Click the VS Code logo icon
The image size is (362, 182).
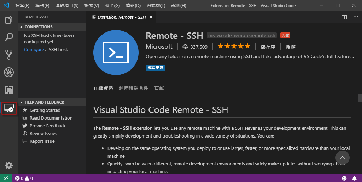tap(6, 5)
